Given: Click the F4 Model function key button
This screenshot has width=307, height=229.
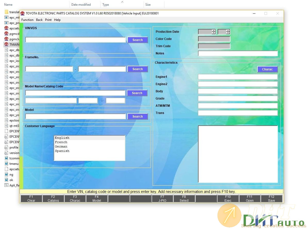Looking at the screenshot, I should [97, 198].
